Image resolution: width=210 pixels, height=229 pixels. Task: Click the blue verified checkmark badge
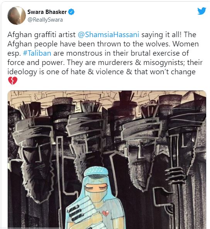pos(71,12)
